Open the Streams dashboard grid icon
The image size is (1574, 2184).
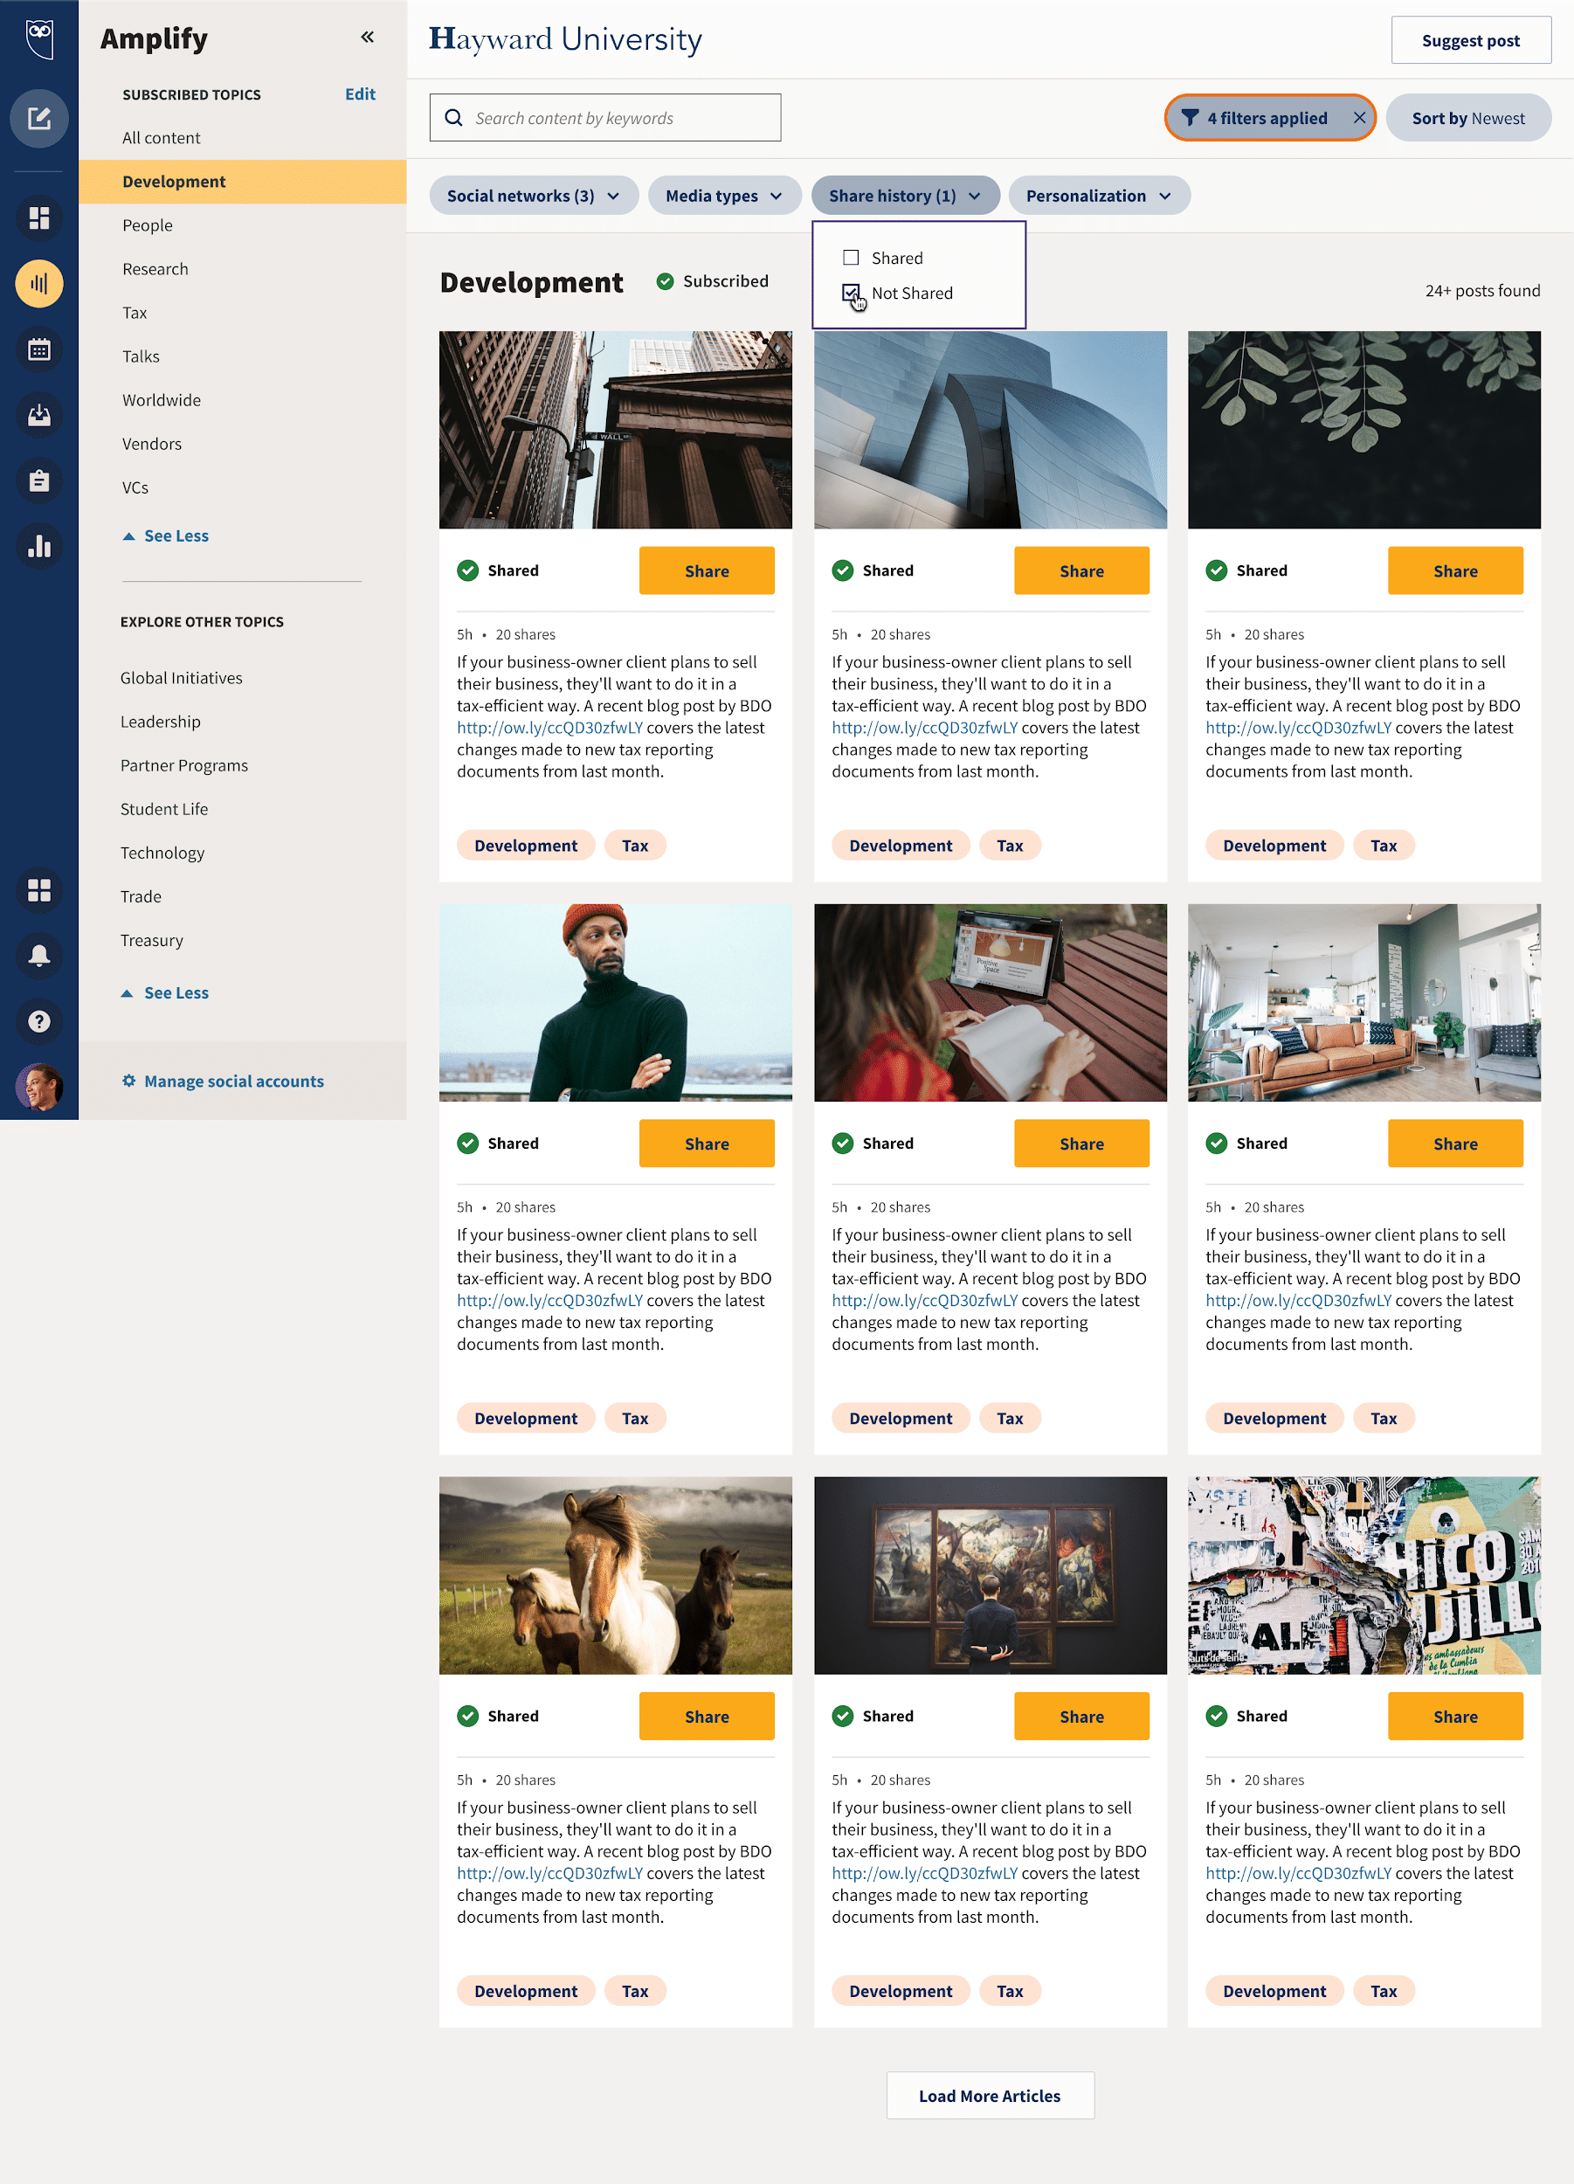coord(38,218)
